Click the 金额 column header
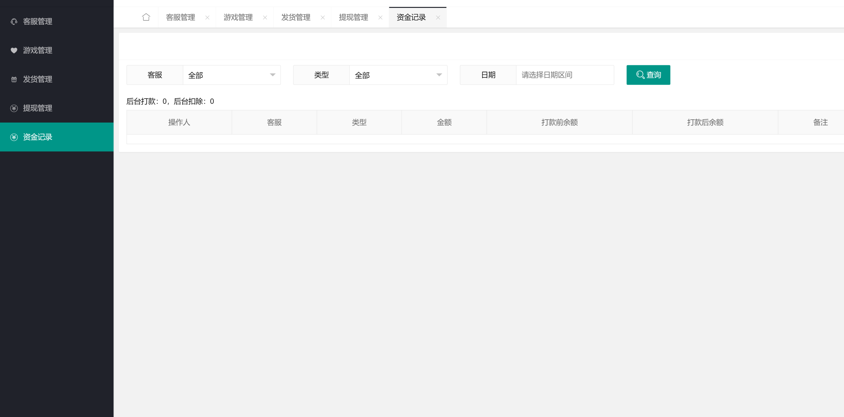This screenshot has width=844, height=417. (444, 123)
